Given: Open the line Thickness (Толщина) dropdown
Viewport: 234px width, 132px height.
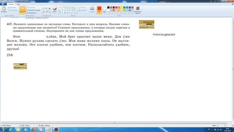Looking at the screenshot, I should (92, 10).
